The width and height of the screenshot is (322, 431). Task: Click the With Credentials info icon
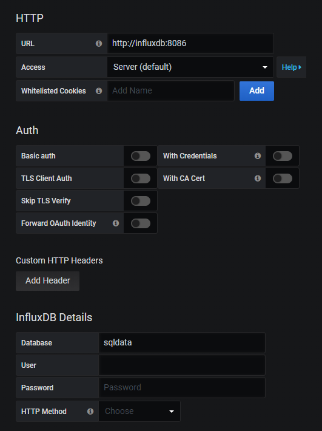pyautogui.click(x=258, y=156)
